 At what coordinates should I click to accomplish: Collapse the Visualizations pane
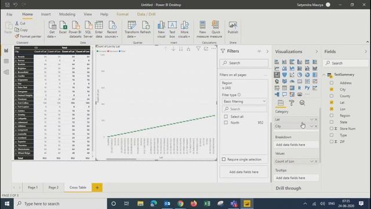point(317,52)
